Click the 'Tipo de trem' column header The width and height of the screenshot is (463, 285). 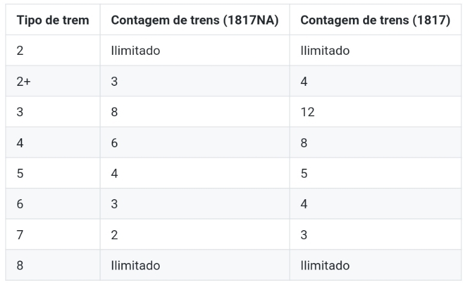point(53,20)
